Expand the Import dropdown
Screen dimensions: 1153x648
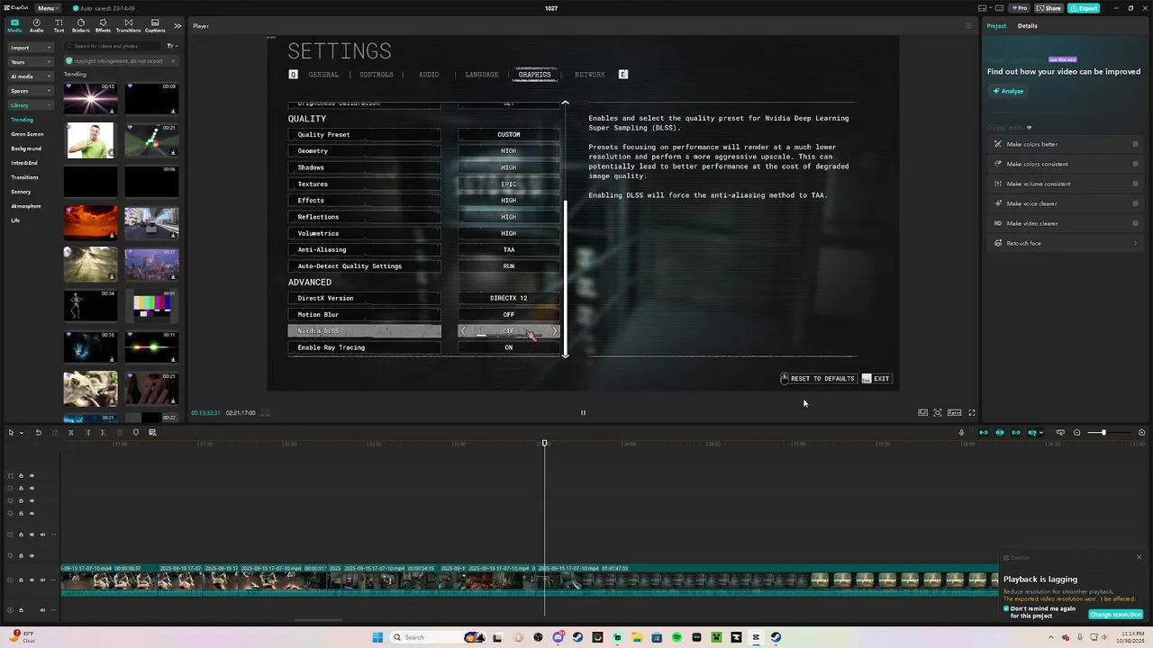[31, 48]
